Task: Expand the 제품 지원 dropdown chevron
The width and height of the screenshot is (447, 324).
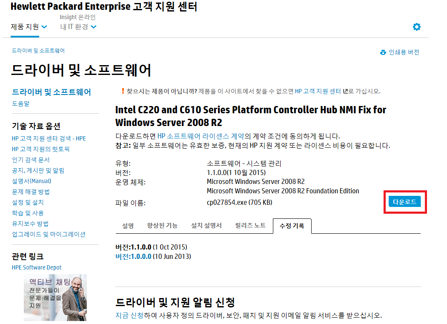Action: (x=44, y=27)
